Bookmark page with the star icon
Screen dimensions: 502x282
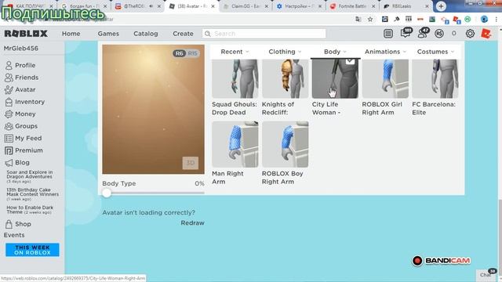(x=370, y=19)
